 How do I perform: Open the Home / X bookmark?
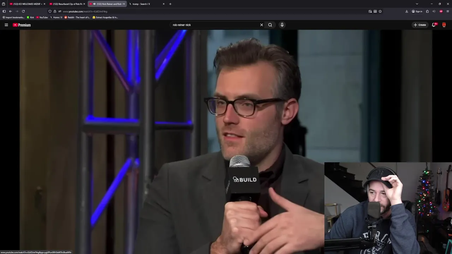tap(56, 17)
